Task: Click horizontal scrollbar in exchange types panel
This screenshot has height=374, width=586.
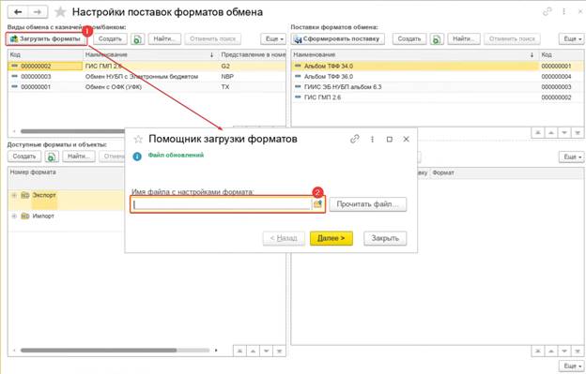Action: (73, 131)
